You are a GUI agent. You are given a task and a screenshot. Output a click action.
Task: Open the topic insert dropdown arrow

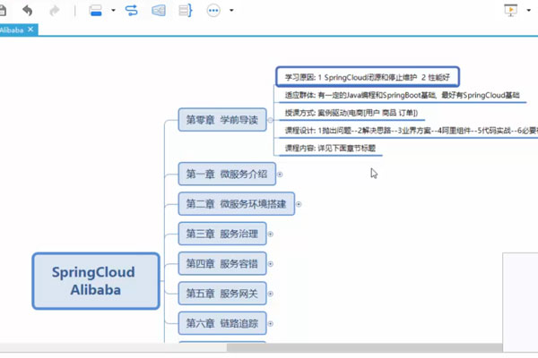[x=113, y=10]
